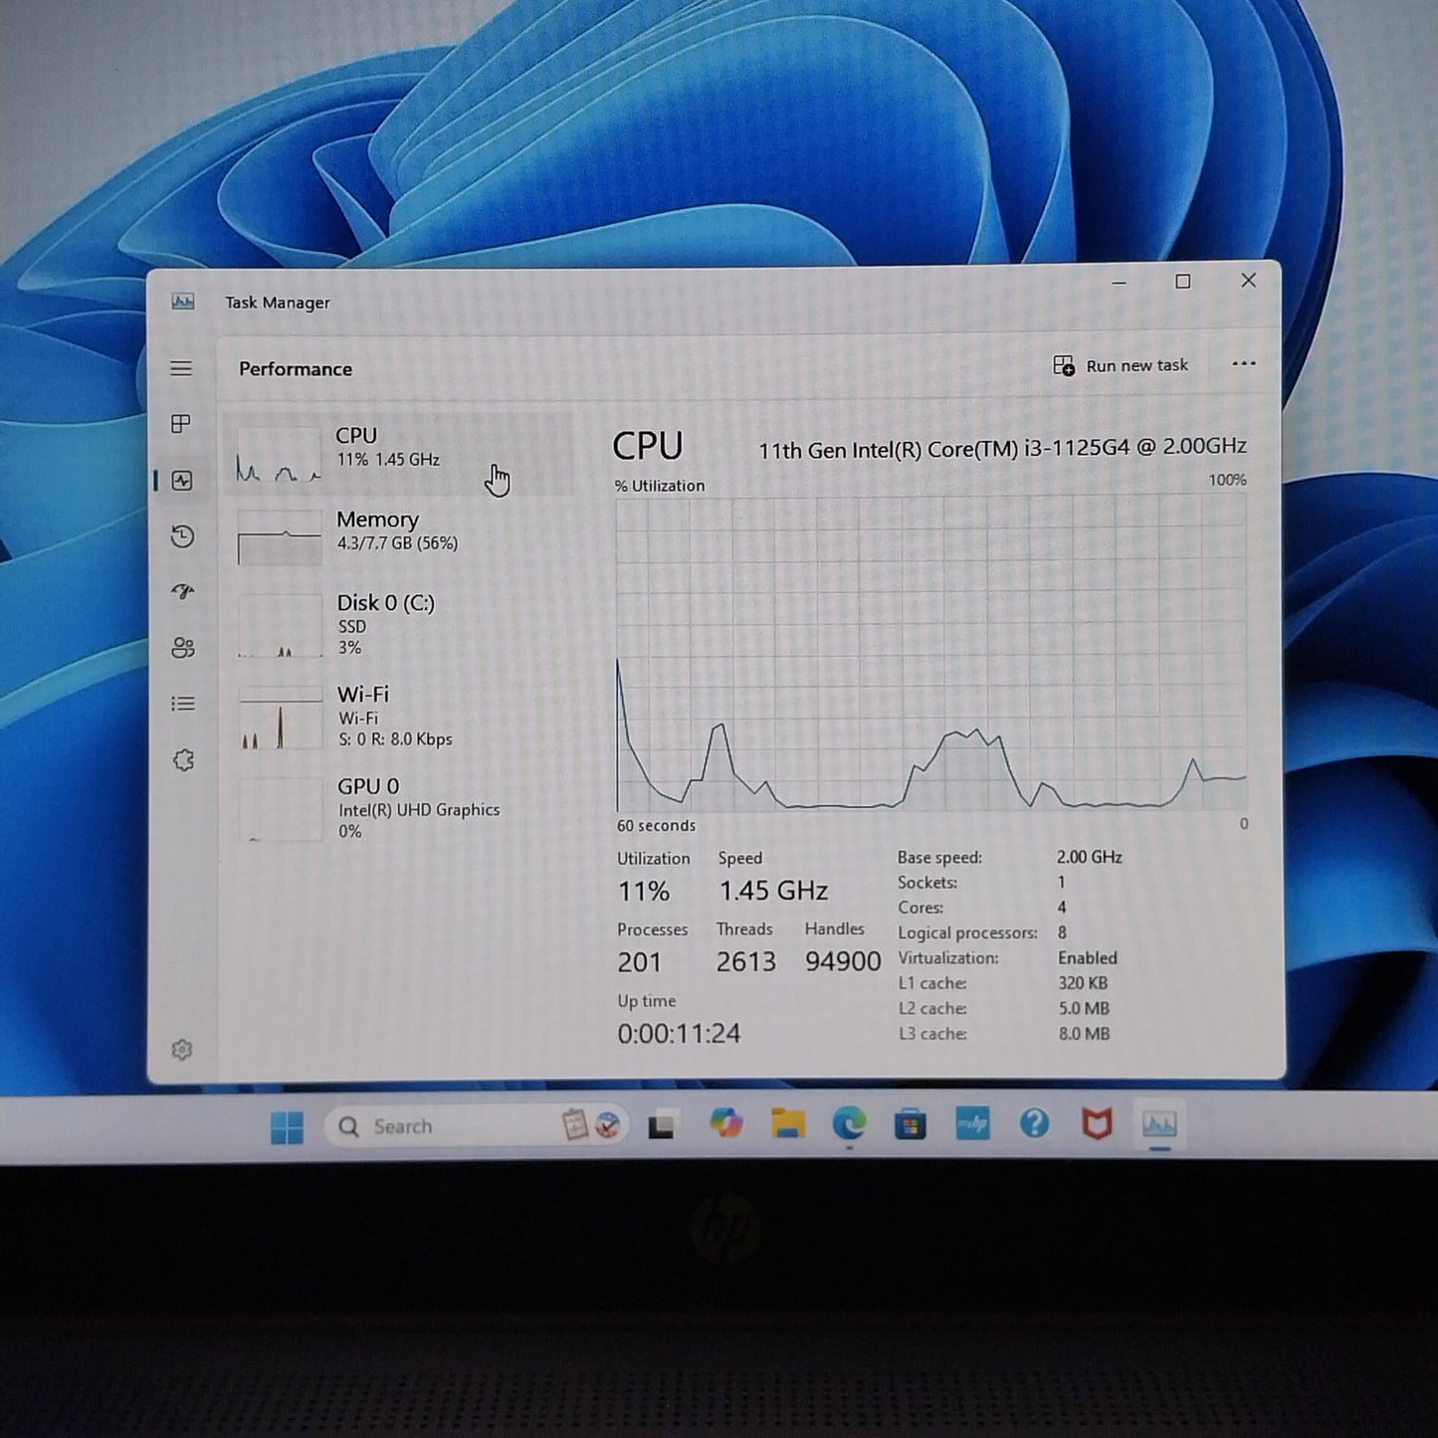Viewport: 1438px width, 1438px height.
Task: Click the '11%' utilization value
Action: pyautogui.click(x=644, y=892)
